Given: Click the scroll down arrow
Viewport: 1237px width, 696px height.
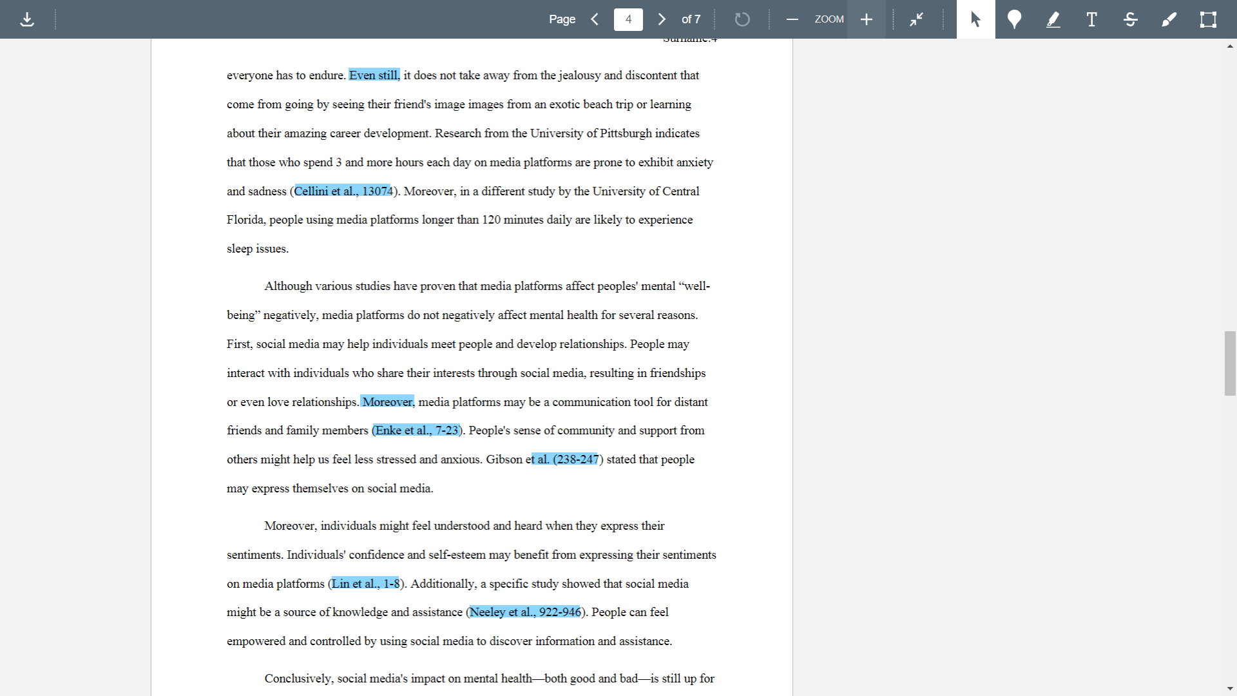Looking at the screenshot, I should coord(1230,689).
